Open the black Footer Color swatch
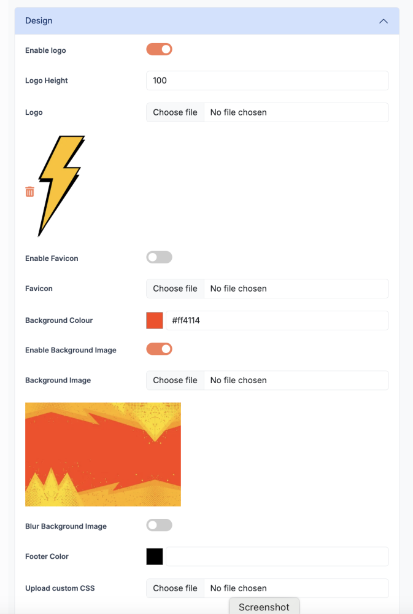 (155, 556)
